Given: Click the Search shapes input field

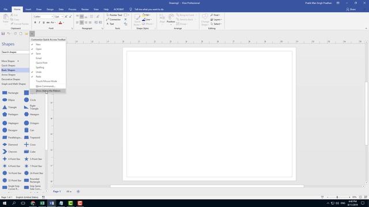Looking at the screenshot, I should pyautogui.click(x=15, y=52).
